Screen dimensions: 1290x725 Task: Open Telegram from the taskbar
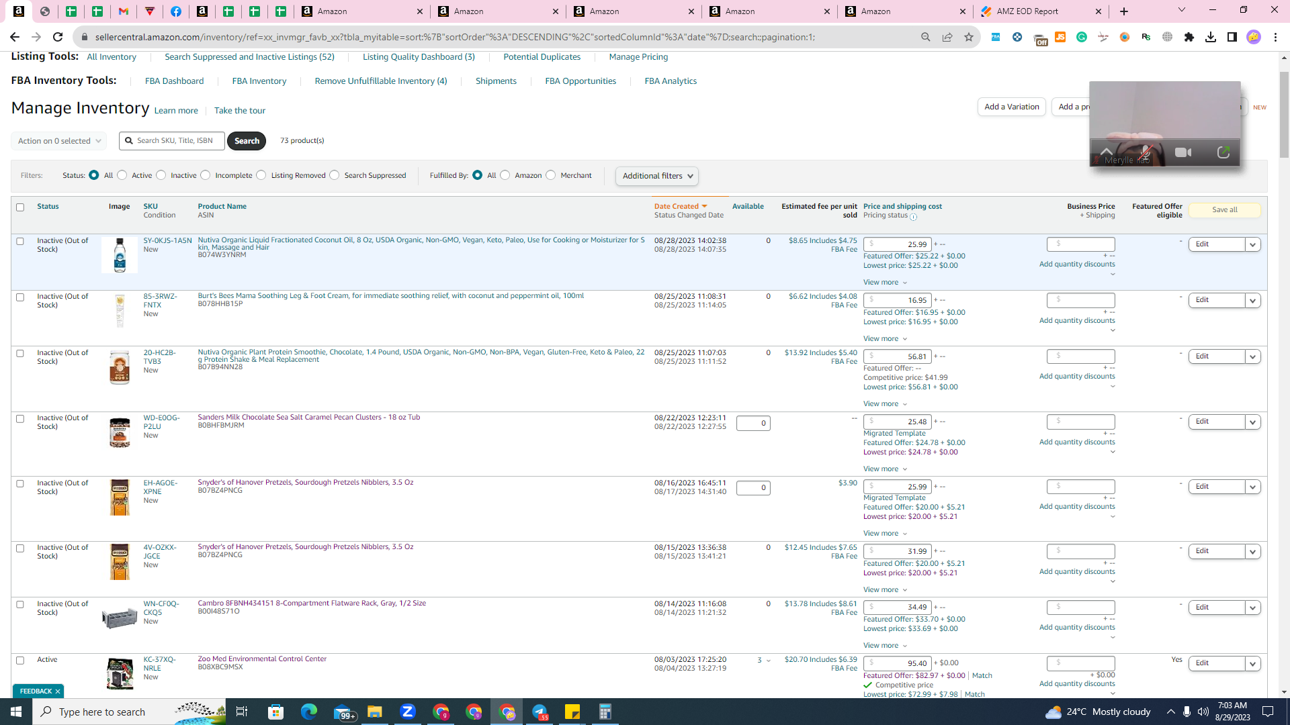[540, 712]
